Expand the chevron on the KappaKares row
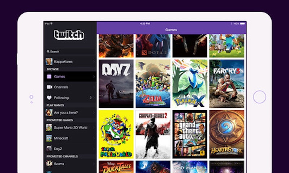 click(94, 62)
